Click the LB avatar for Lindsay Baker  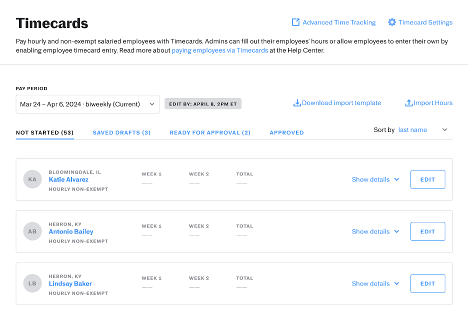[x=32, y=283]
